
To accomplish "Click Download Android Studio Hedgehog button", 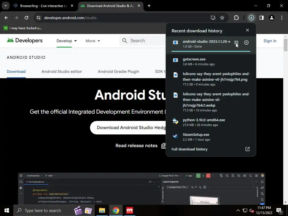I will [x=128, y=127].
